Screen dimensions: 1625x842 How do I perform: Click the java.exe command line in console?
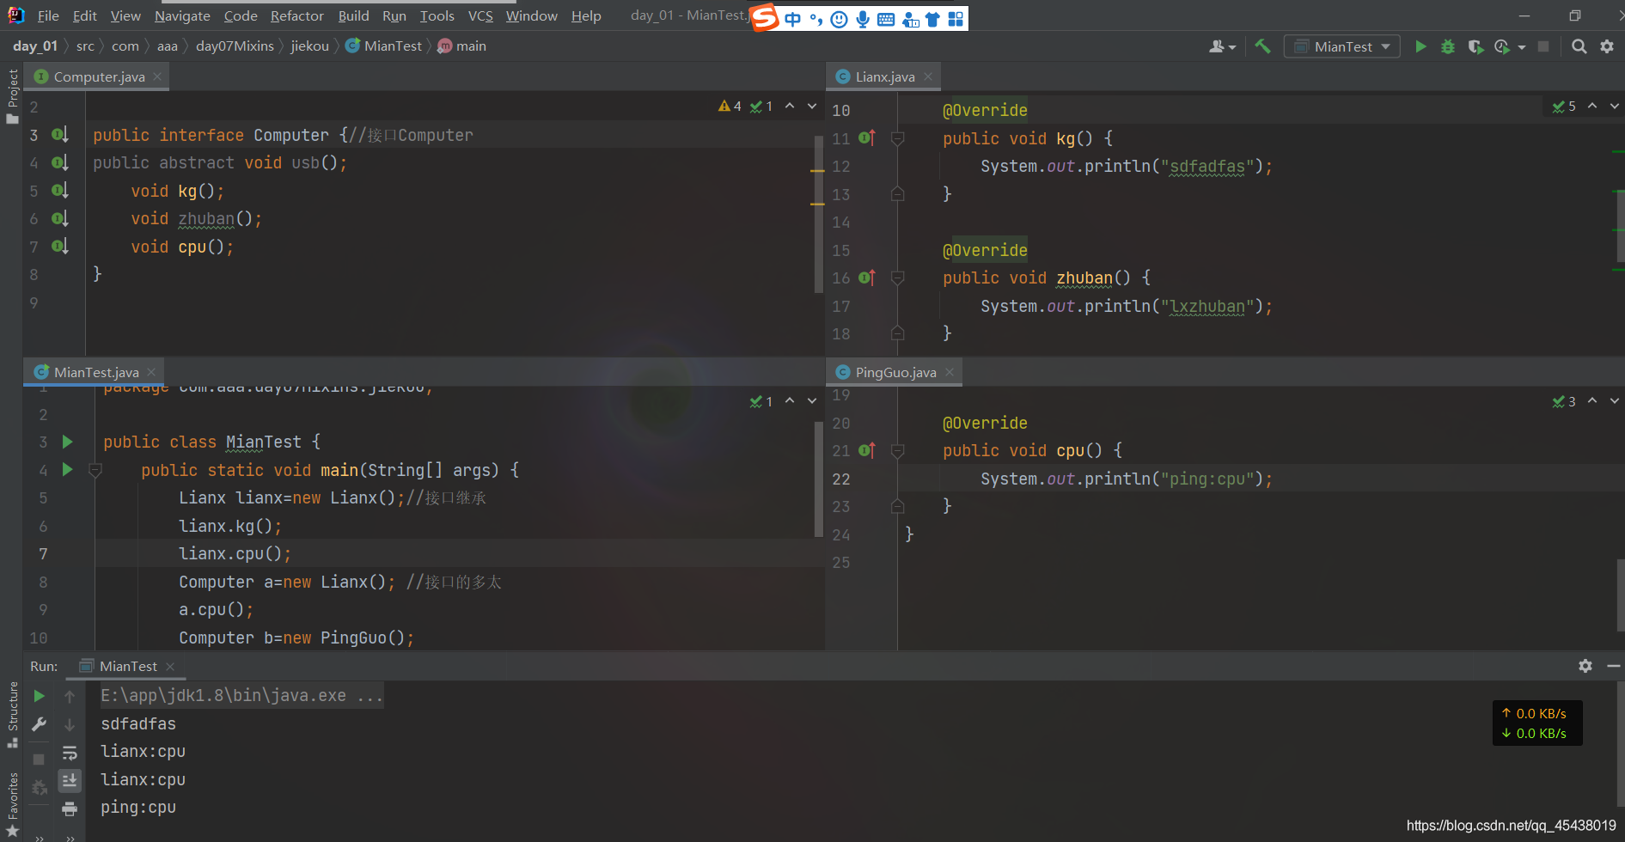click(x=242, y=695)
